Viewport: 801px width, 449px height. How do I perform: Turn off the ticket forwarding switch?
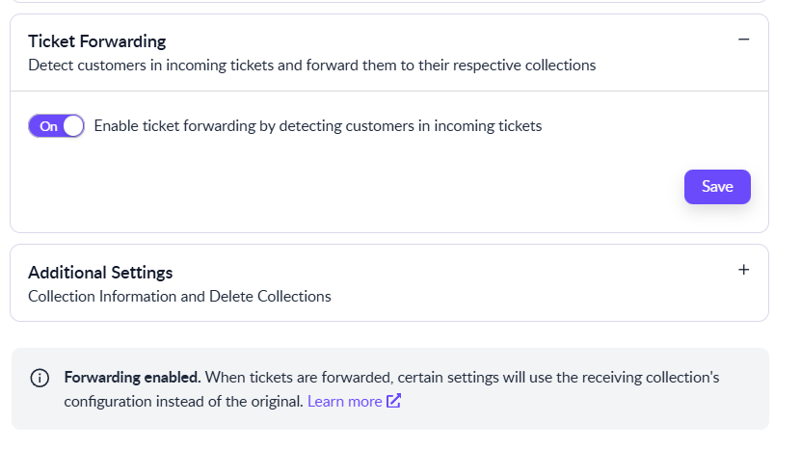point(57,126)
